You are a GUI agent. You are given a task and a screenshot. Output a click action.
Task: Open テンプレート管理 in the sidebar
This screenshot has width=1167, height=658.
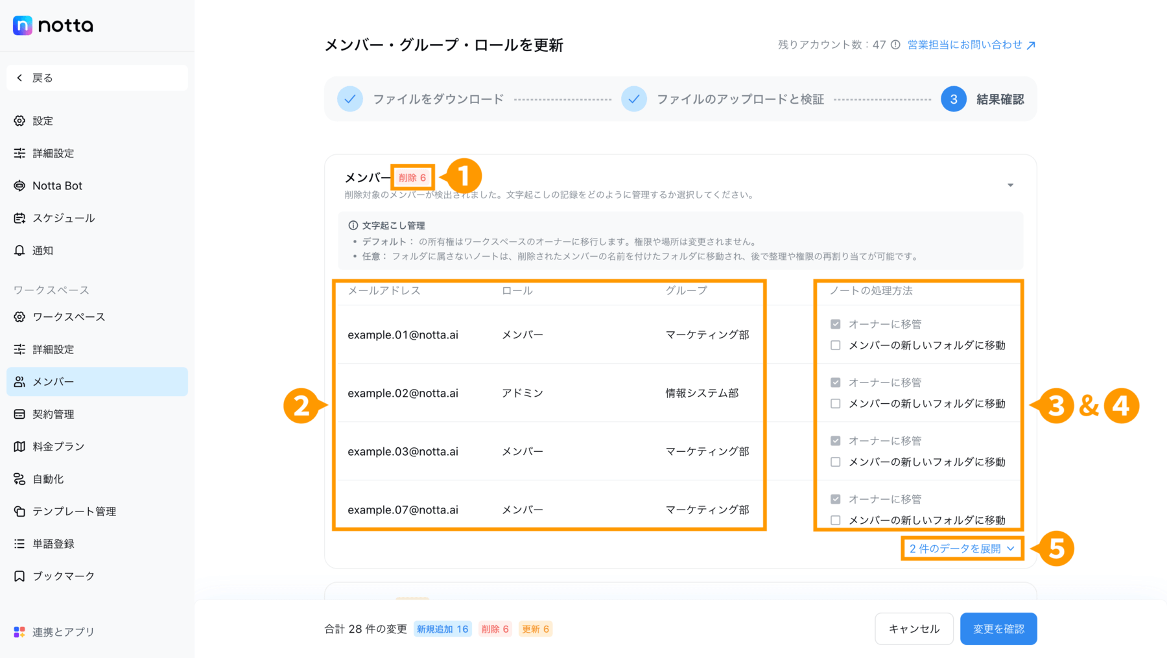click(97, 511)
